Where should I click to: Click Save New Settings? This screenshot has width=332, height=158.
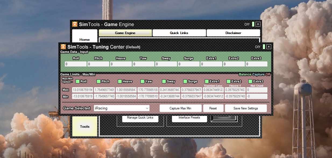tap(246, 108)
